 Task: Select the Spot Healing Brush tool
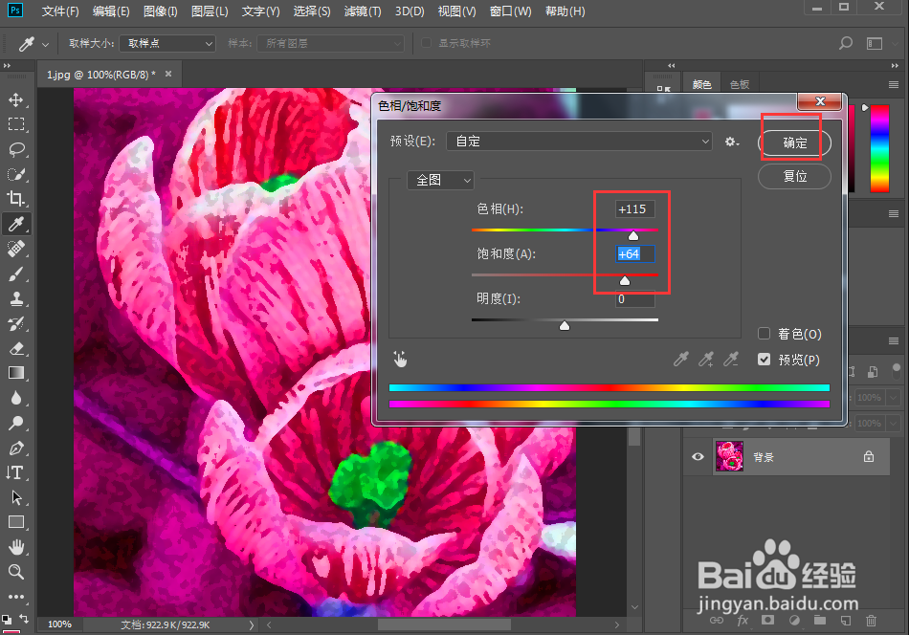15,249
